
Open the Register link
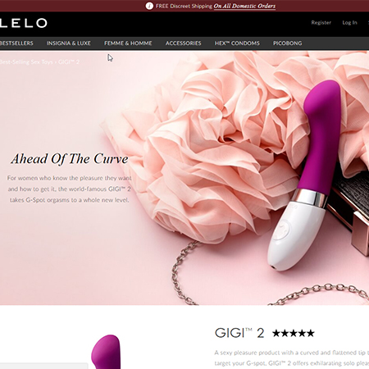point(321,23)
